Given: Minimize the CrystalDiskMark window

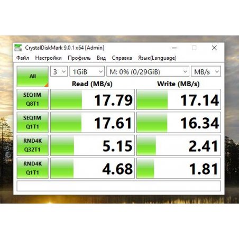Looking at the screenshot, I should coord(174,48).
